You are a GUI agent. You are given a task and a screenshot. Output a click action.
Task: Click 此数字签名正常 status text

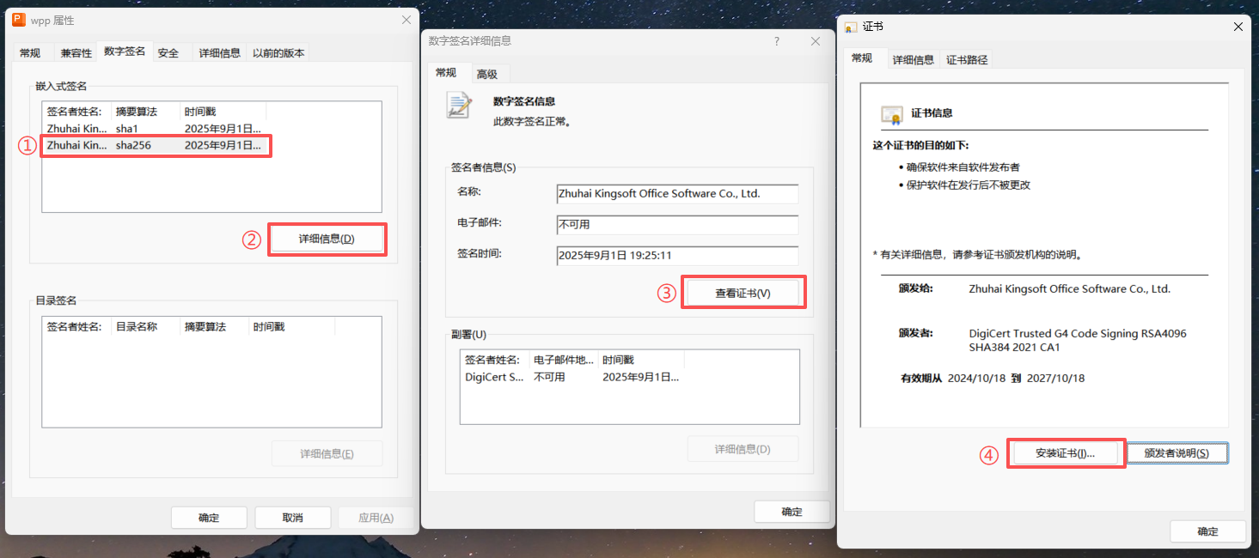(532, 122)
